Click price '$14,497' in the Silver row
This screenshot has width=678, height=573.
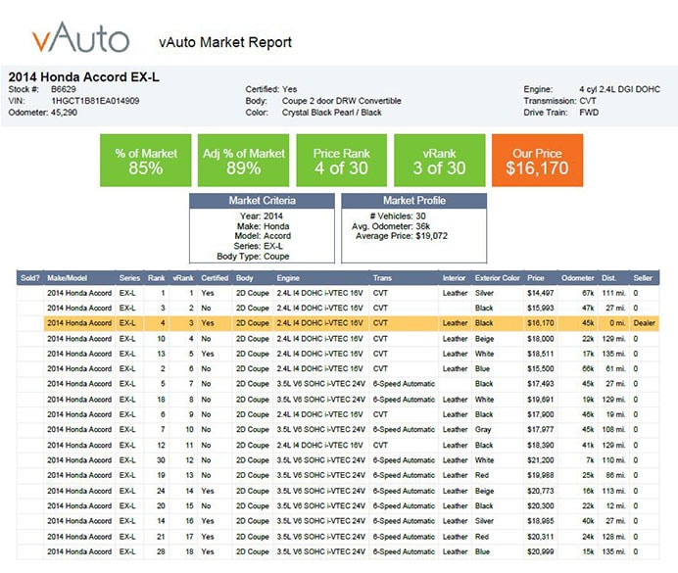point(541,293)
